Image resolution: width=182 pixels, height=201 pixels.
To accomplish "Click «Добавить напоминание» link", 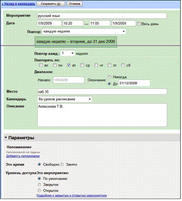I will click(x=23, y=156).
